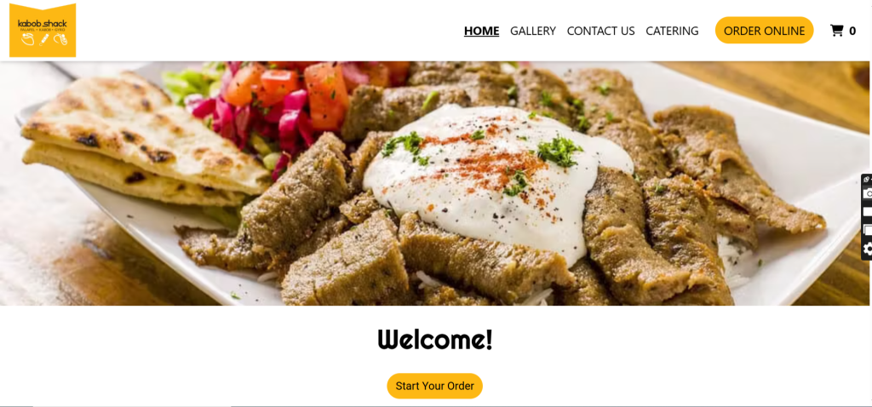
Task: Click the overlapping windows icon in side toolbar
Action: point(868,230)
